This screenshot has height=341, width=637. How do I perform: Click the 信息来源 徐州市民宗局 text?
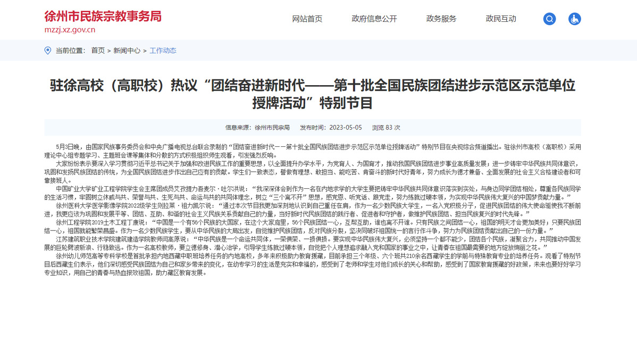pyautogui.click(x=257, y=128)
